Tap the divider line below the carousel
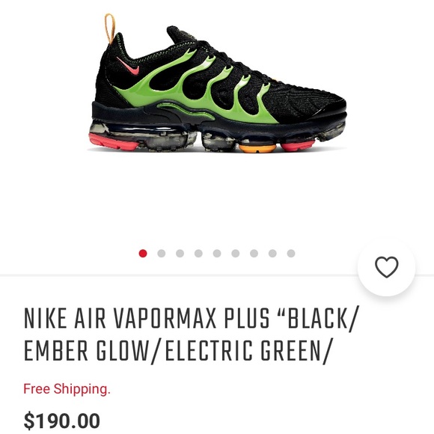434x434 pixels. (179, 275)
